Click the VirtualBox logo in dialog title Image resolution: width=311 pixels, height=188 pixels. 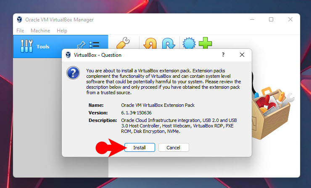pos(68,55)
